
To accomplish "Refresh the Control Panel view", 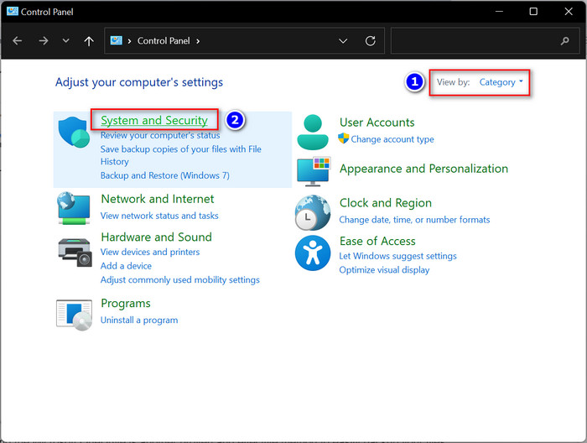I will [371, 40].
